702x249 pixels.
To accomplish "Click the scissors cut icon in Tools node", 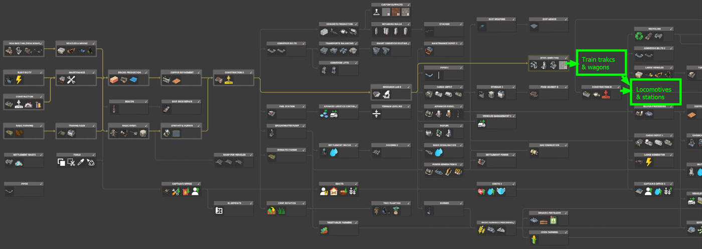I will point(71,162).
